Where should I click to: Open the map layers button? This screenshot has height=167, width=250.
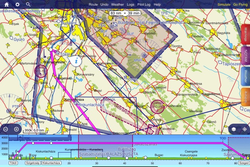click(x=234, y=129)
